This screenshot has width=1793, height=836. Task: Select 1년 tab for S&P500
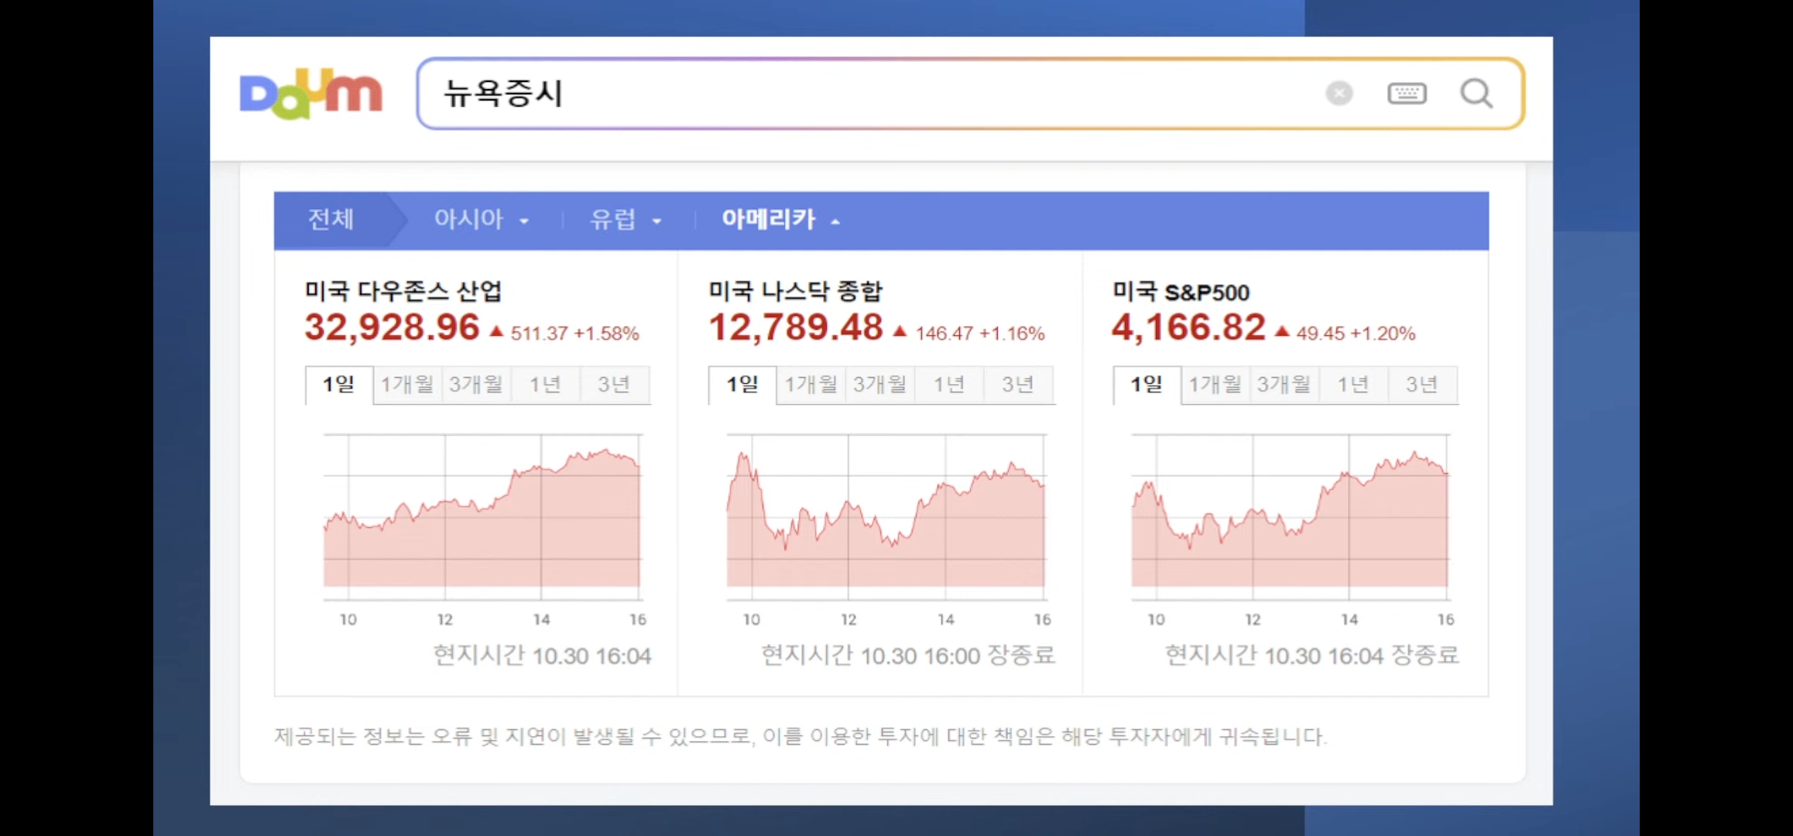pos(1353,385)
